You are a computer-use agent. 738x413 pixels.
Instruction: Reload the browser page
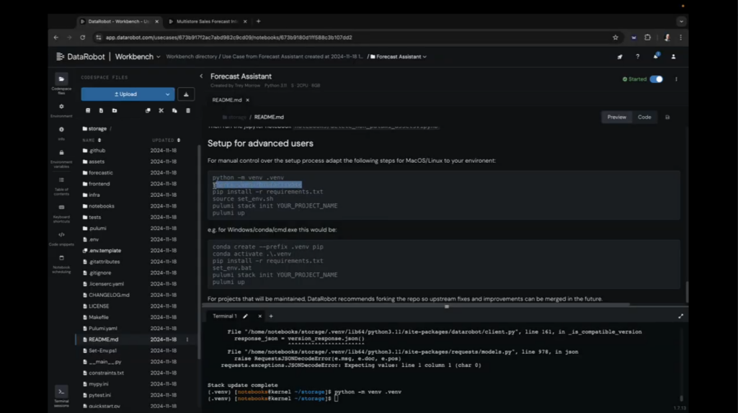tap(82, 37)
